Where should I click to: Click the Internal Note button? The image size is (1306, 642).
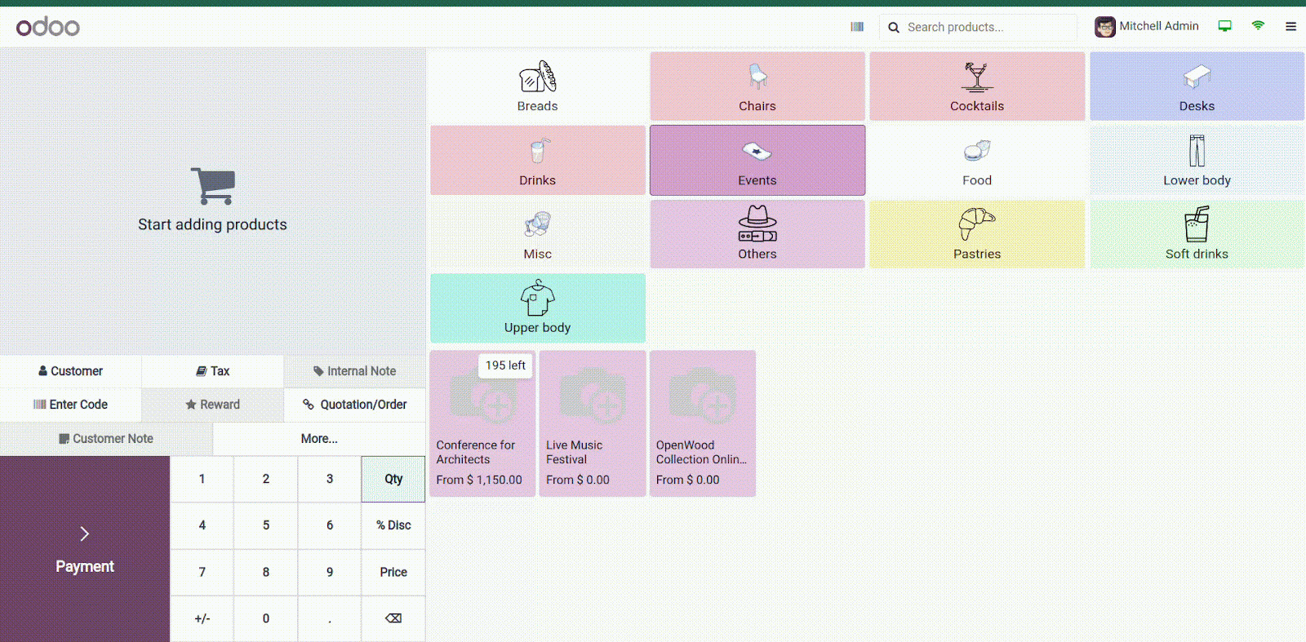click(355, 371)
